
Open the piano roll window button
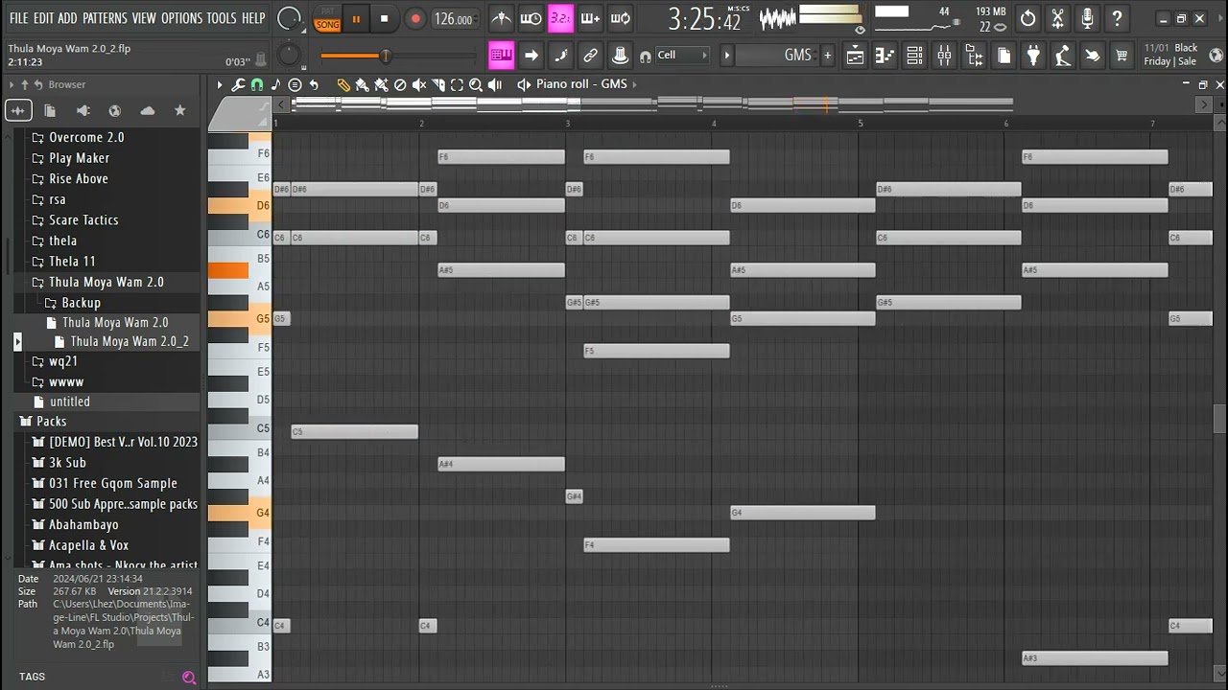(885, 56)
